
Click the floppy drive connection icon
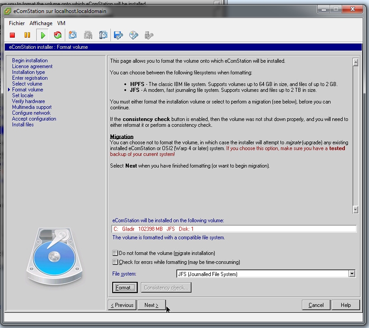118,35
